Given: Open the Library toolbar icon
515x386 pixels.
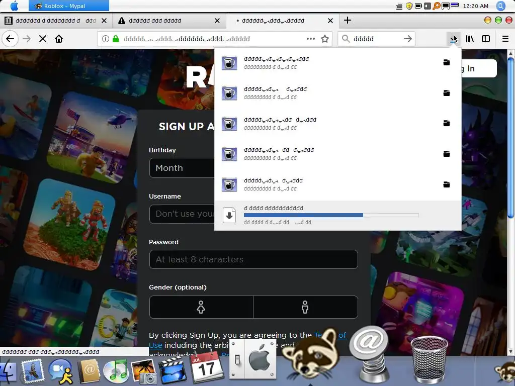Looking at the screenshot, I should pyautogui.click(x=470, y=39).
